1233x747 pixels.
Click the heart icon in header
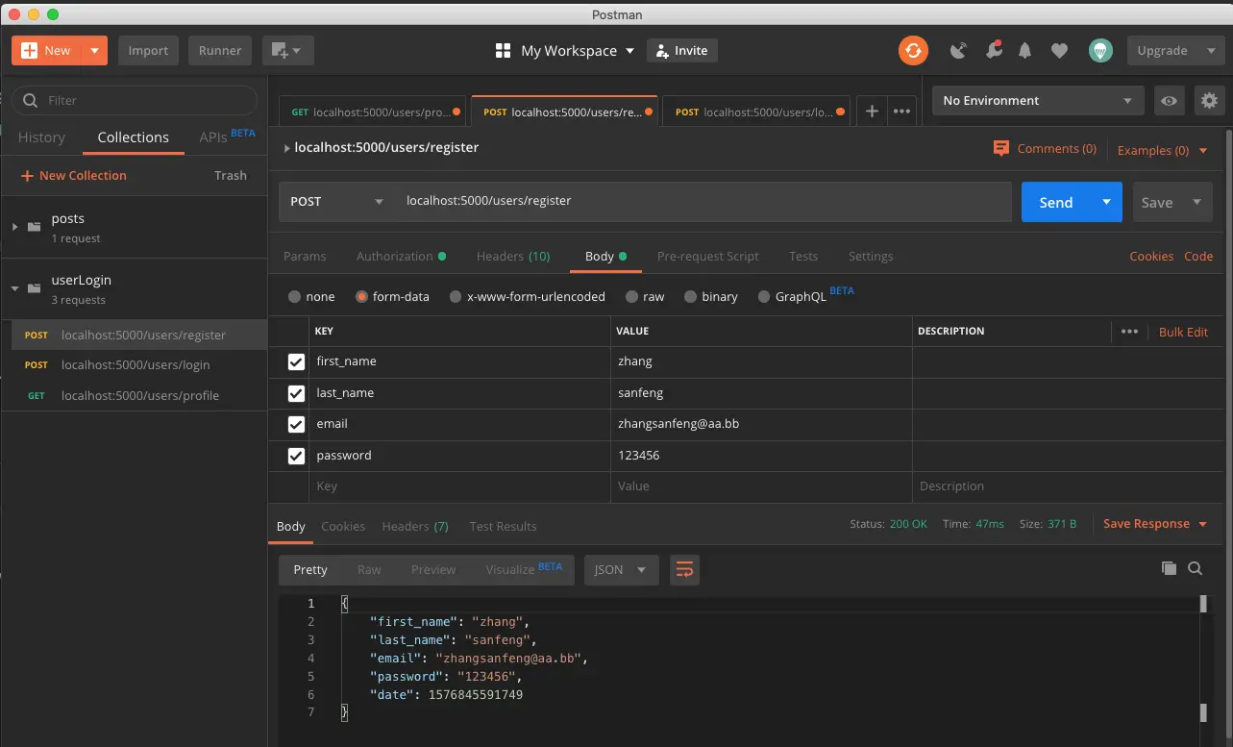tap(1059, 51)
